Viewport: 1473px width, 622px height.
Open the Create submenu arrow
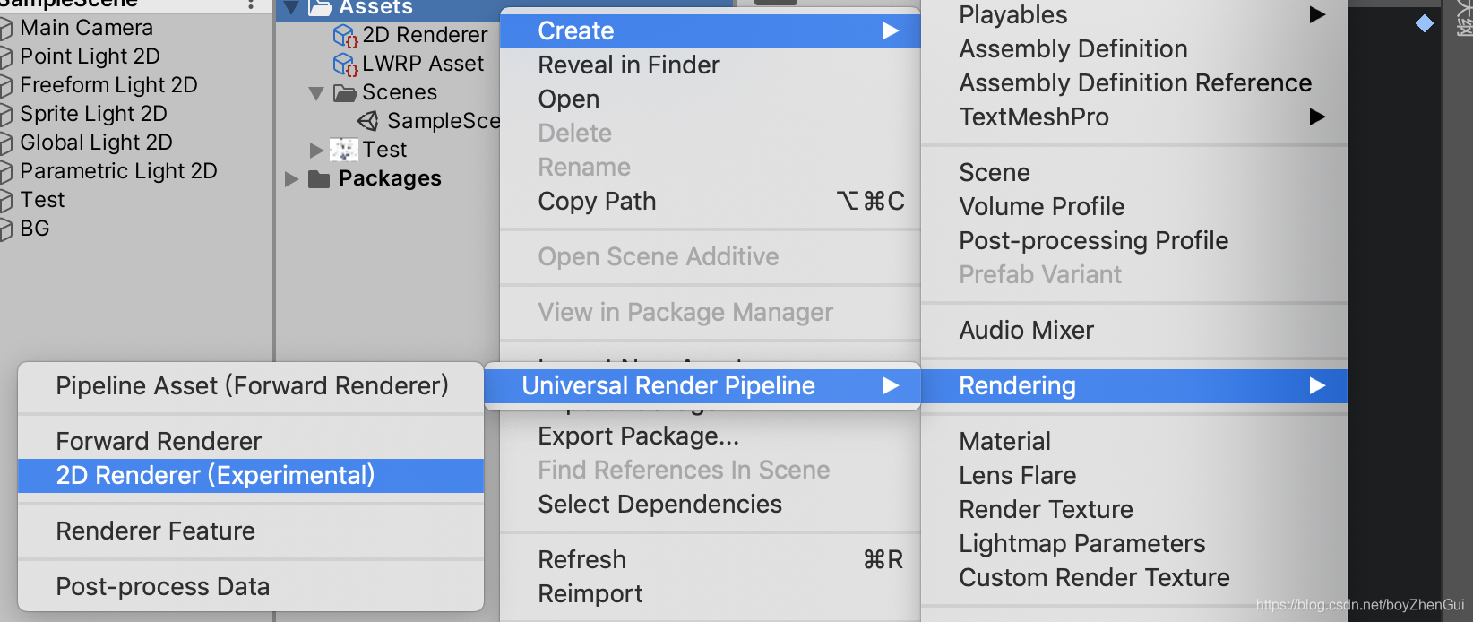pos(891,30)
